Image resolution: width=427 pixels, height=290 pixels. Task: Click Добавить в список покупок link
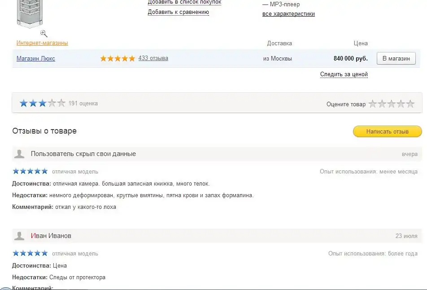184,2
